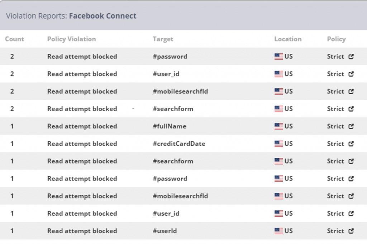Screen dimensions: 367x244
Task: Open external link icon in #creditCardDate row
Action: pyautogui.click(x=351, y=144)
